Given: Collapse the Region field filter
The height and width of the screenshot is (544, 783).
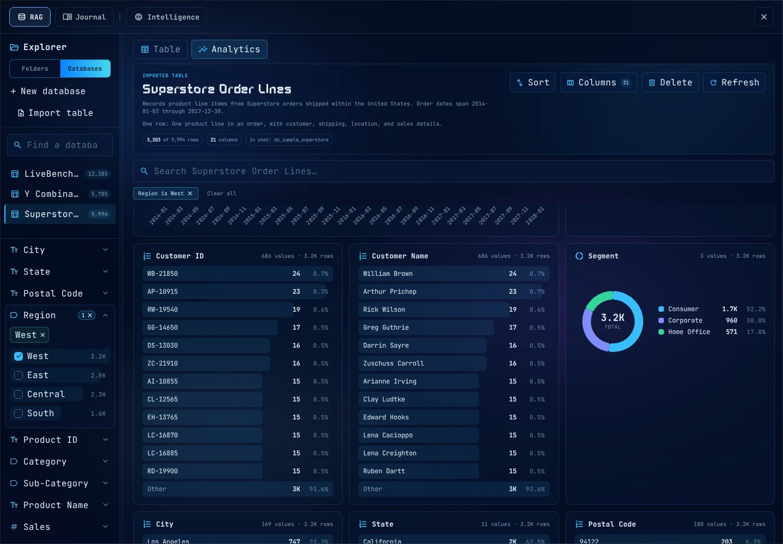Looking at the screenshot, I should (105, 316).
